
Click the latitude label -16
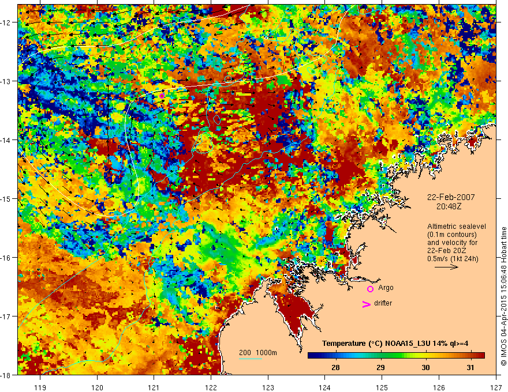6,258
